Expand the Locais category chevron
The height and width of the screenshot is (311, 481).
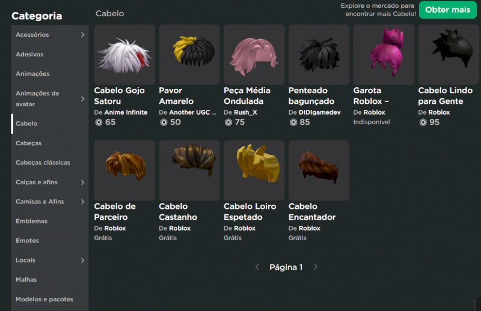pyautogui.click(x=82, y=261)
